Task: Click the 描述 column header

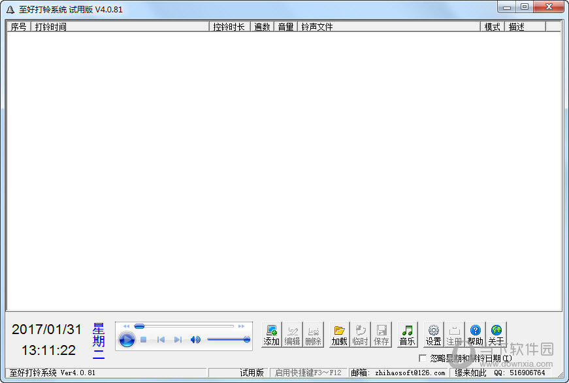Action: (525, 27)
